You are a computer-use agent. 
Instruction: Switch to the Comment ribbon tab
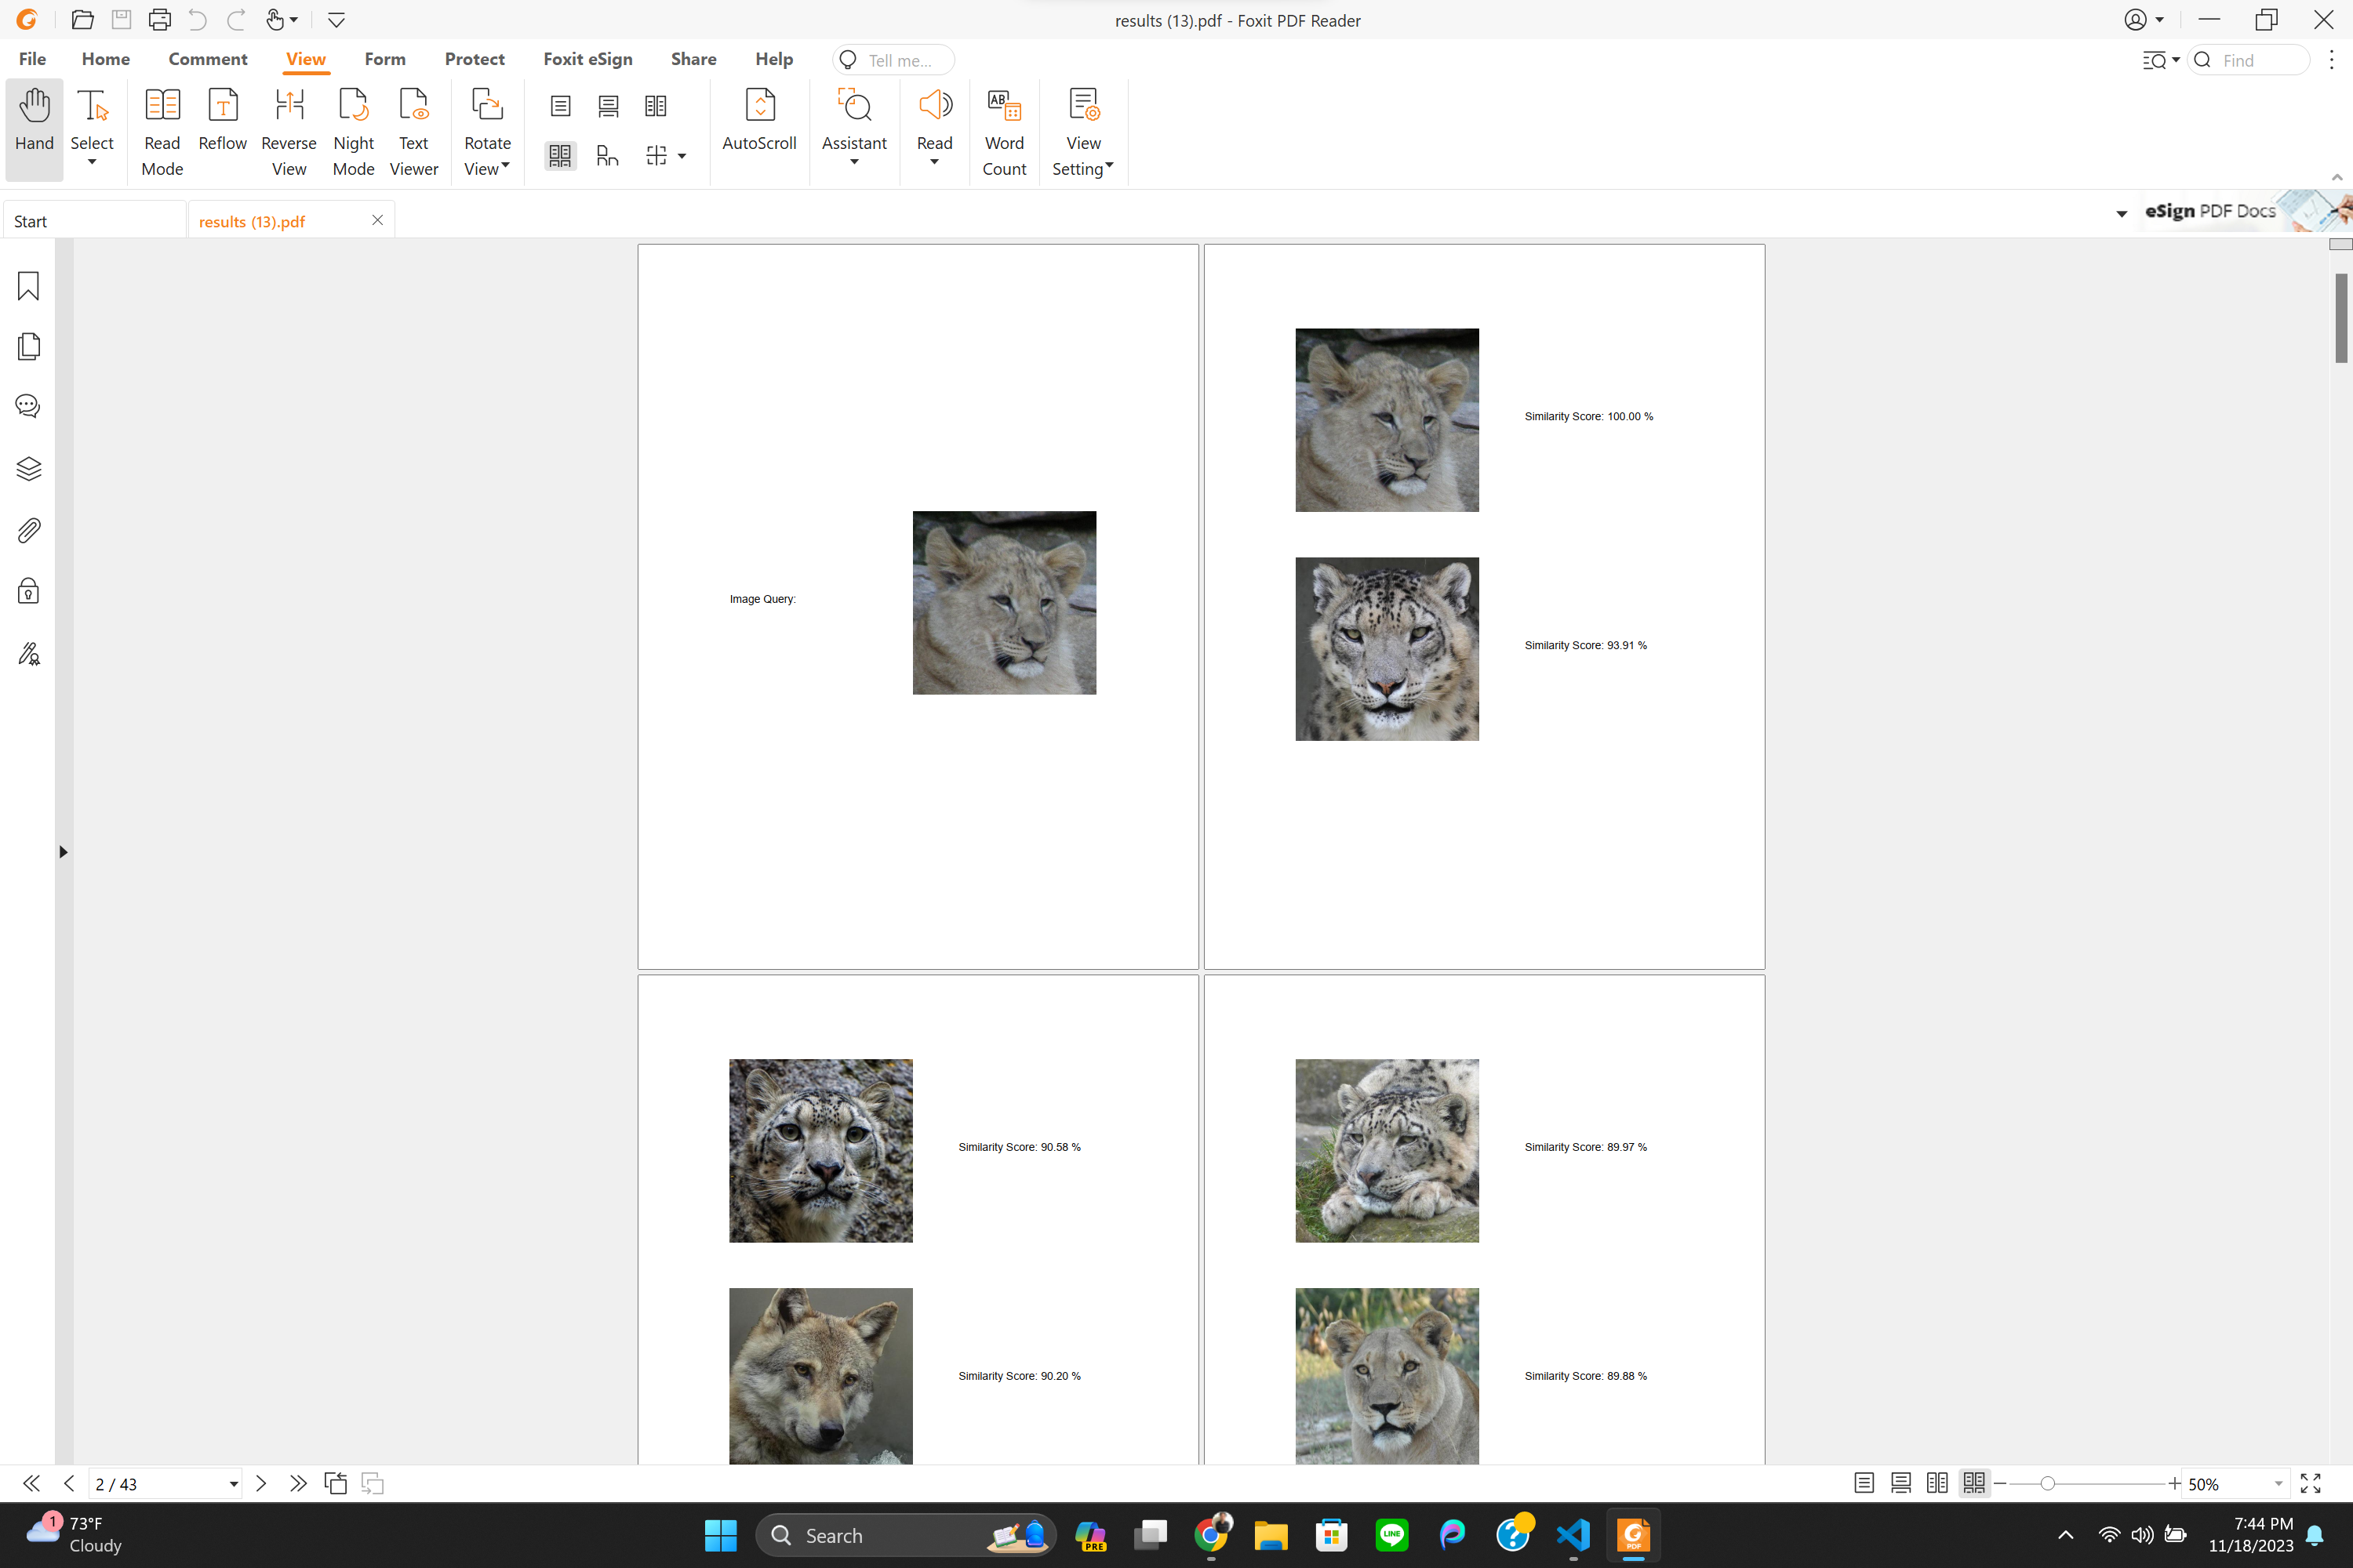(207, 59)
